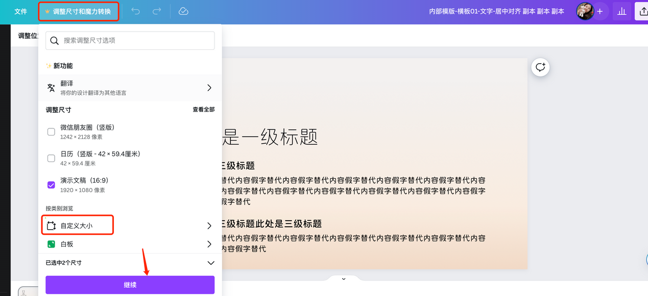Screen dimensions: 648x296
Task: Redo the last action
Action: tap(157, 11)
